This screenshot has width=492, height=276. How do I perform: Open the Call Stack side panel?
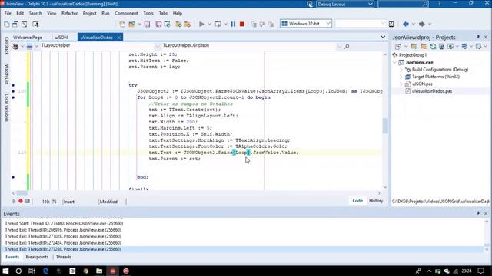[6, 45]
